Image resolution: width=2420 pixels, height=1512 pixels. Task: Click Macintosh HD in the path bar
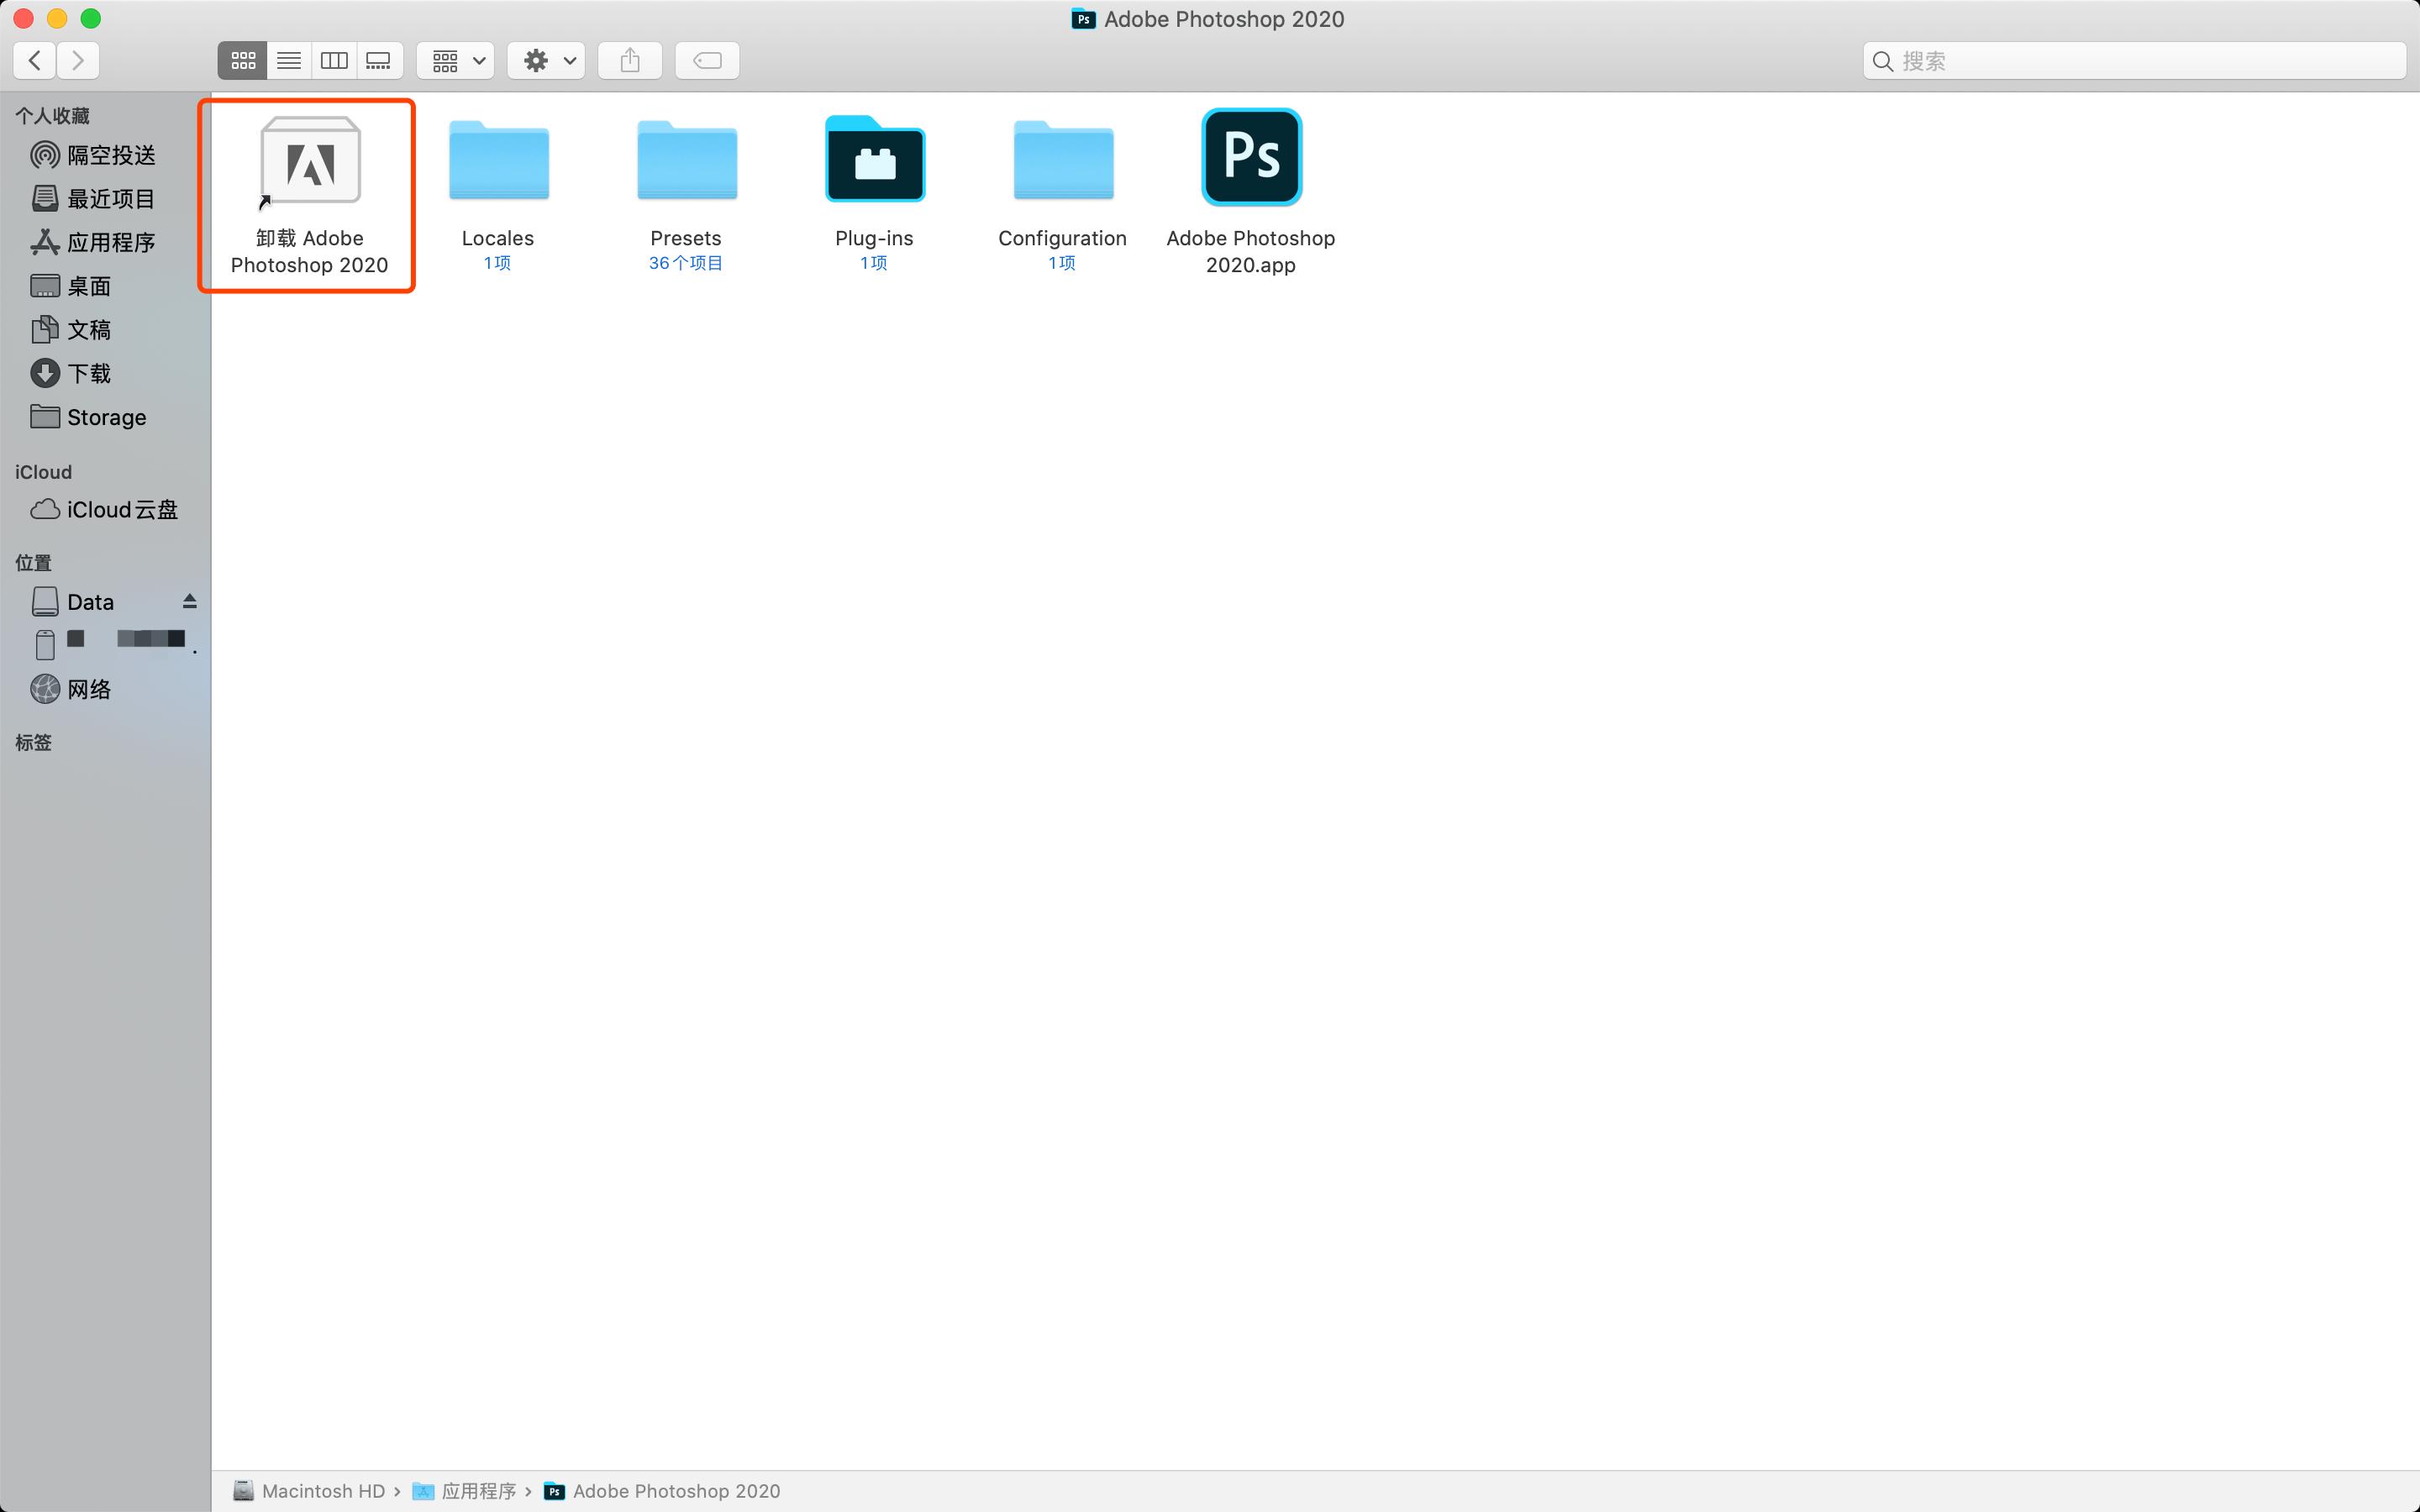click(x=322, y=1491)
